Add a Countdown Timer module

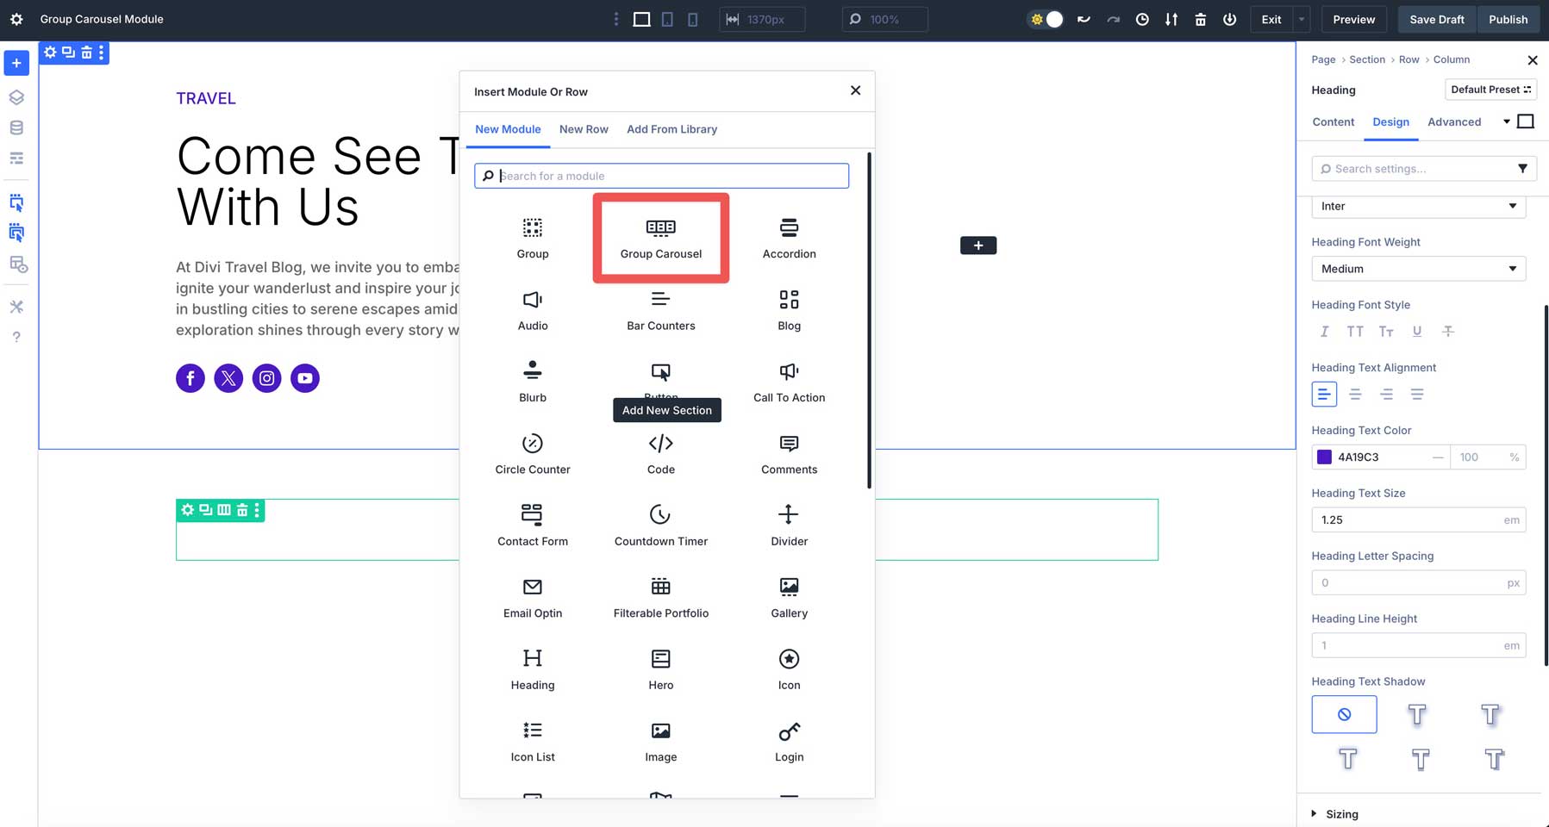pos(660,524)
